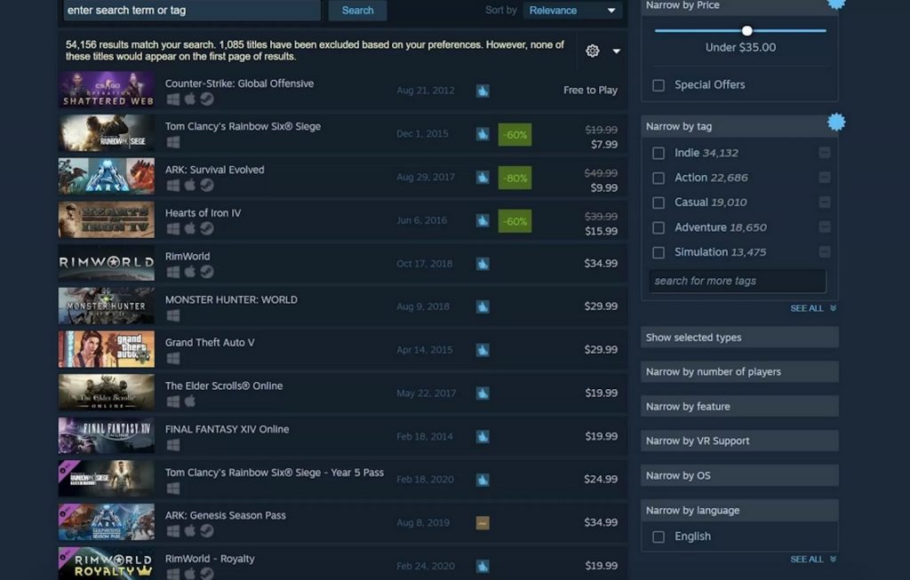
Task: Check the Indie tag filter
Action: [659, 153]
